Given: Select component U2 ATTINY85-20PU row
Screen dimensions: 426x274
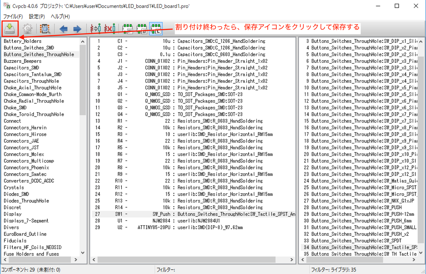Looking at the screenshot, I should 193,227.
